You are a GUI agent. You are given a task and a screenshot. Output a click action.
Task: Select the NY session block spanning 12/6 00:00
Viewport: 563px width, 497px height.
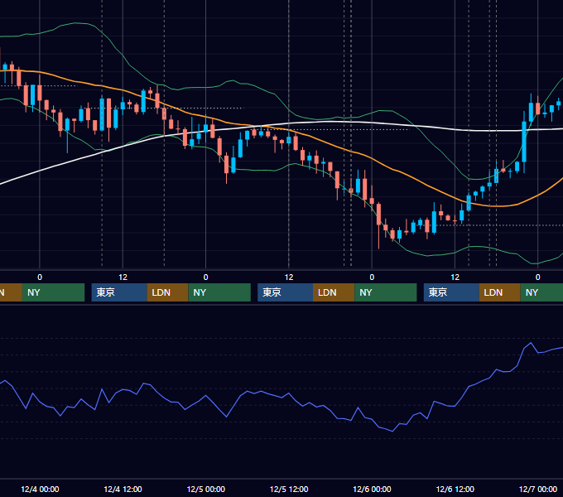[x=386, y=292]
